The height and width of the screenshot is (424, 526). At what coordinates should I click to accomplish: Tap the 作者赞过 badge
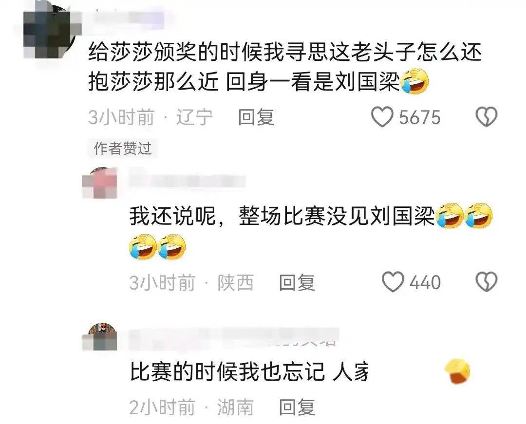pyautogui.click(x=122, y=148)
